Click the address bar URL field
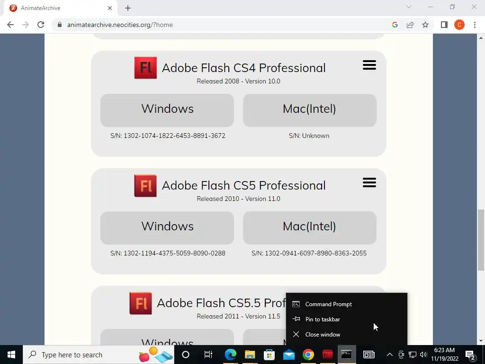Screen dimensions: 485x364 coord(223,25)
